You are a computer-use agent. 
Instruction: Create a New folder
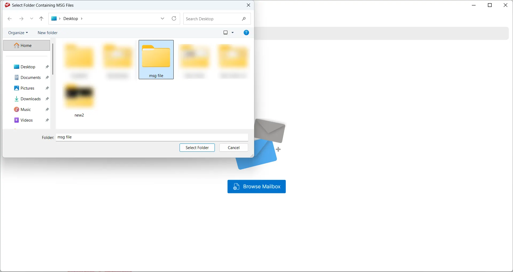(x=47, y=33)
